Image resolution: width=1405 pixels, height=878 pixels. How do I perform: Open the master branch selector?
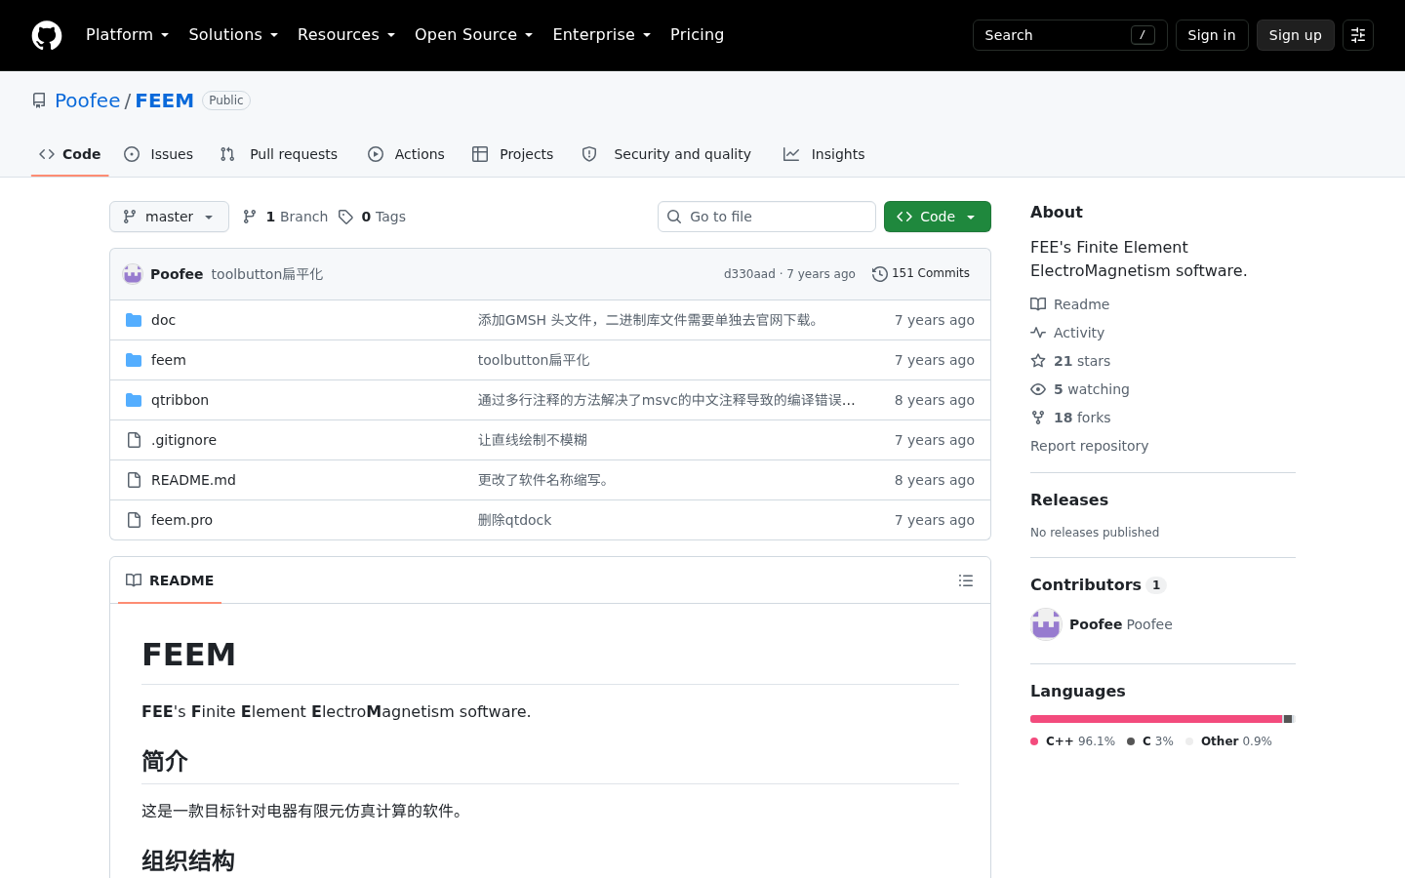[x=169, y=217]
